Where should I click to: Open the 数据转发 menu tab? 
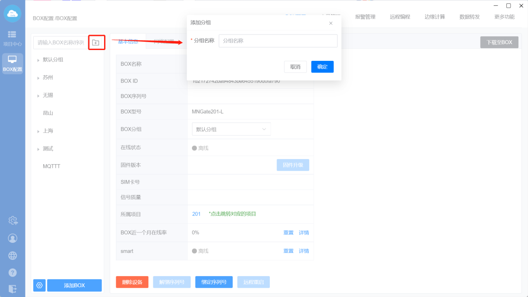coord(469,17)
